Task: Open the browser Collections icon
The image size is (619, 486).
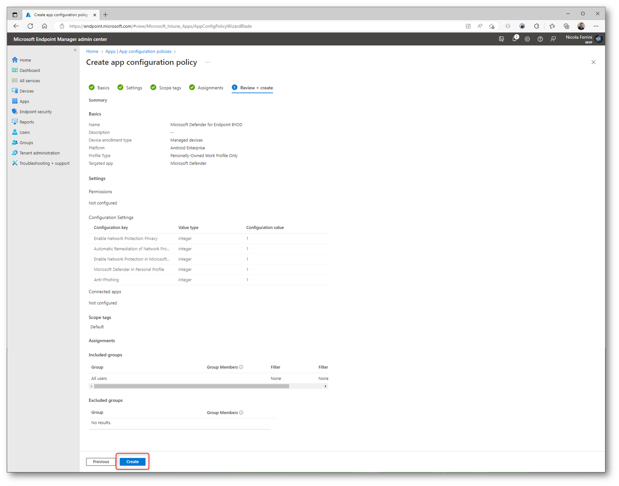Action: click(x=566, y=26)
